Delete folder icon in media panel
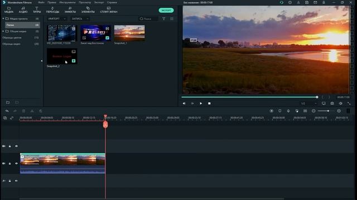Screen dimensions: 357x200 (17, 102)
